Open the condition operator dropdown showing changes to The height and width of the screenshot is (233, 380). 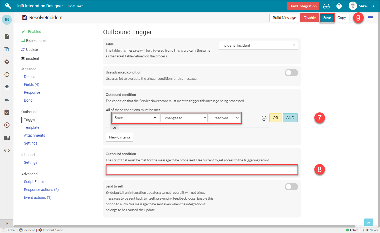click(184, 118)
